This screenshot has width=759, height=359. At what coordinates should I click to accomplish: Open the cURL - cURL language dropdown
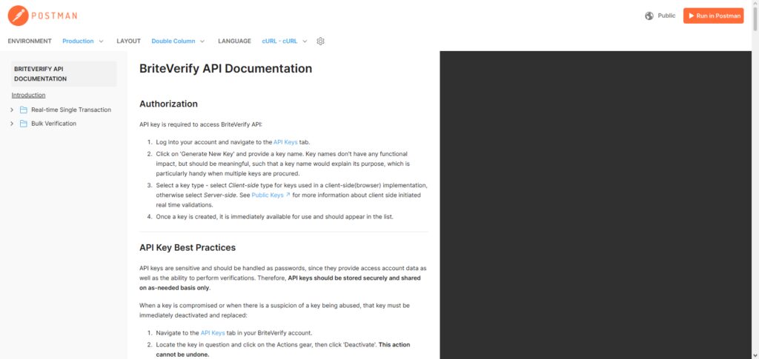pyautogui.click(x=285, y=41)
